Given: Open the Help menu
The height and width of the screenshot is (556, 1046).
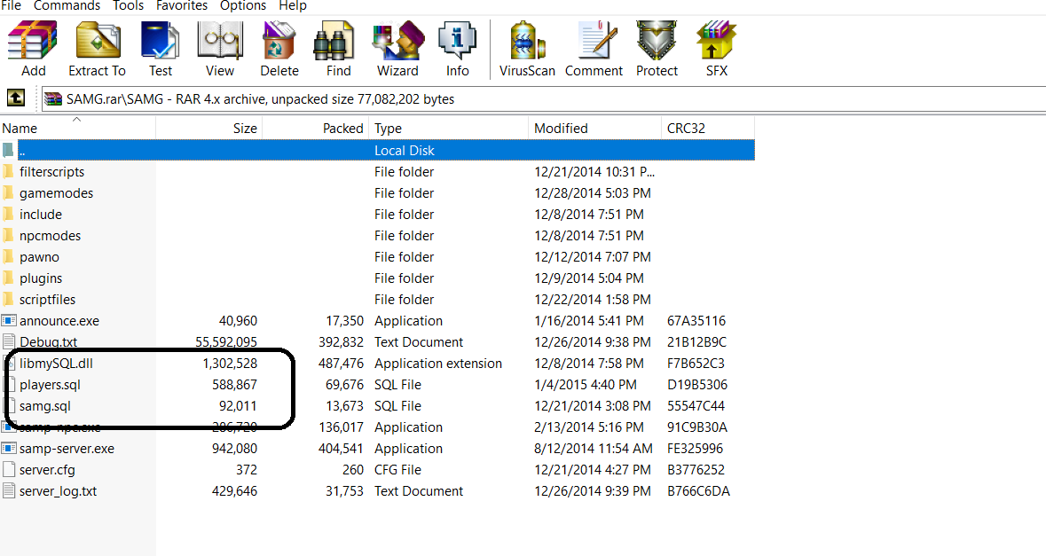Looking at the screenshot, I should tap(292, 6).
